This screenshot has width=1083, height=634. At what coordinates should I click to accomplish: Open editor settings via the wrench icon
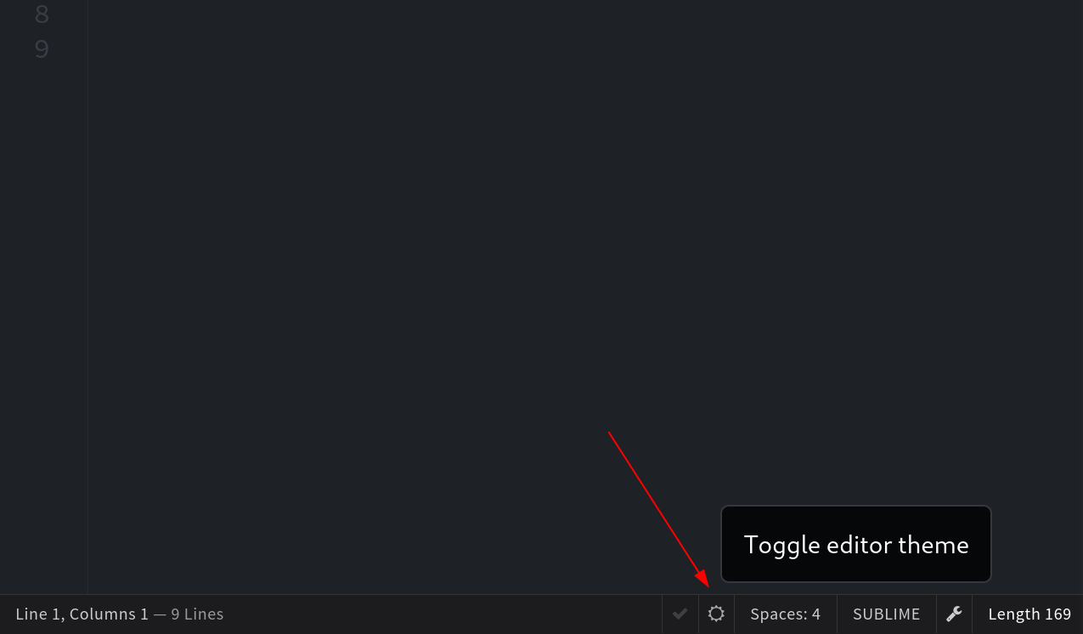(x=954, y=614)
